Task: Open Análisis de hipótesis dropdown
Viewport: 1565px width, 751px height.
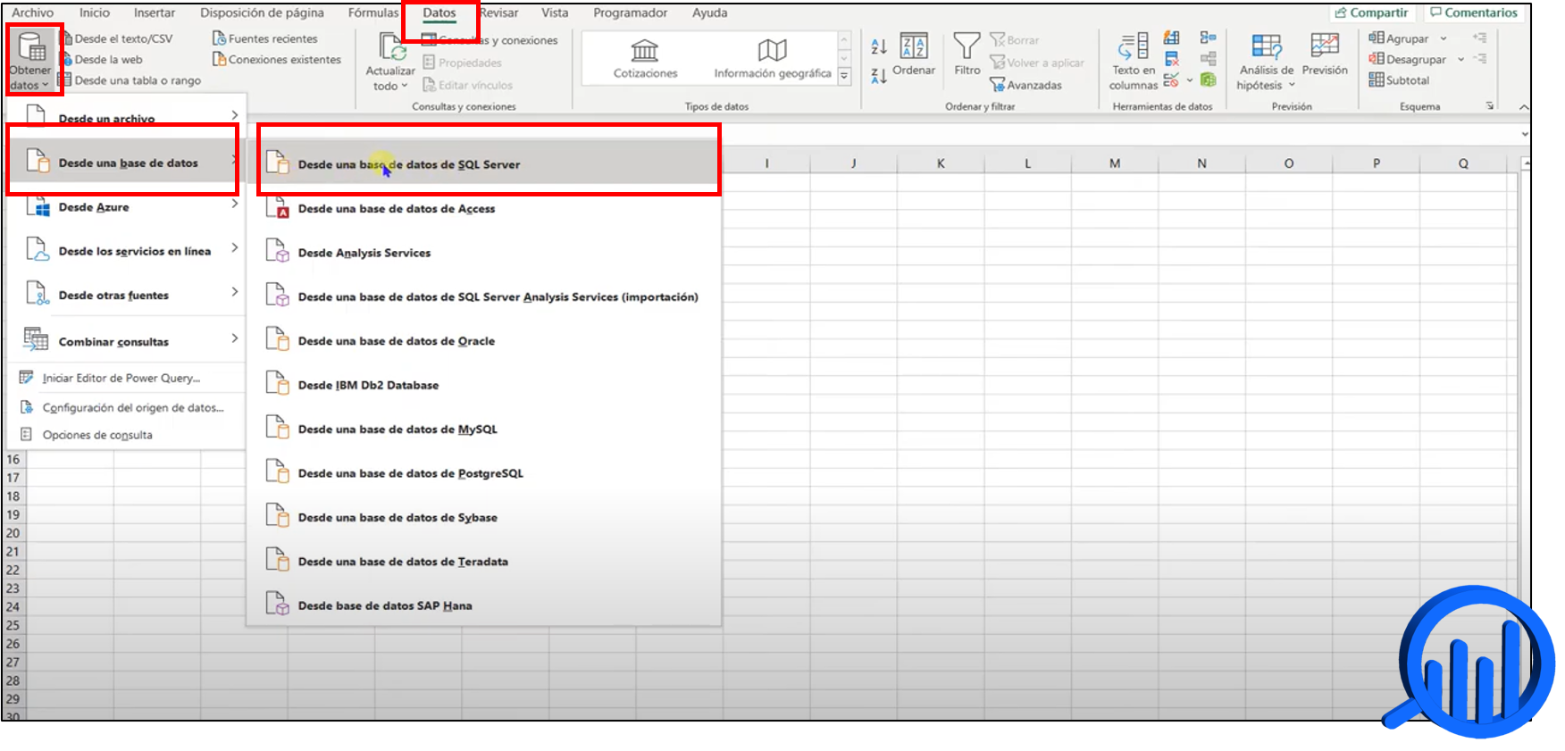Action: coord(1266,62)
